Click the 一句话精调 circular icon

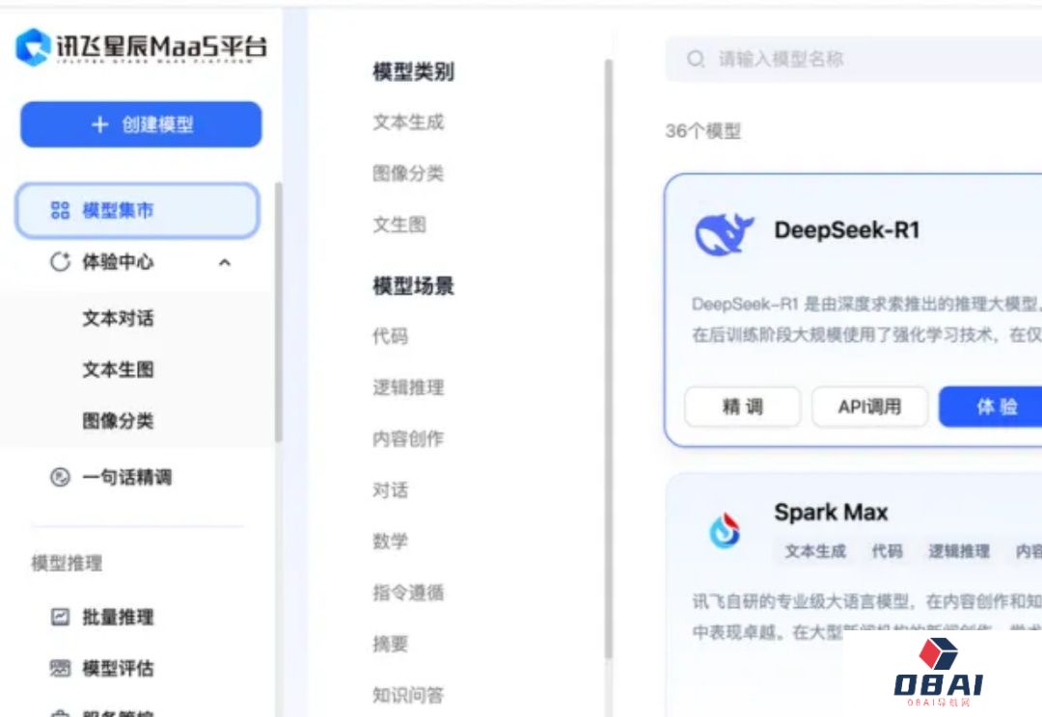click(x=60, y=477)
